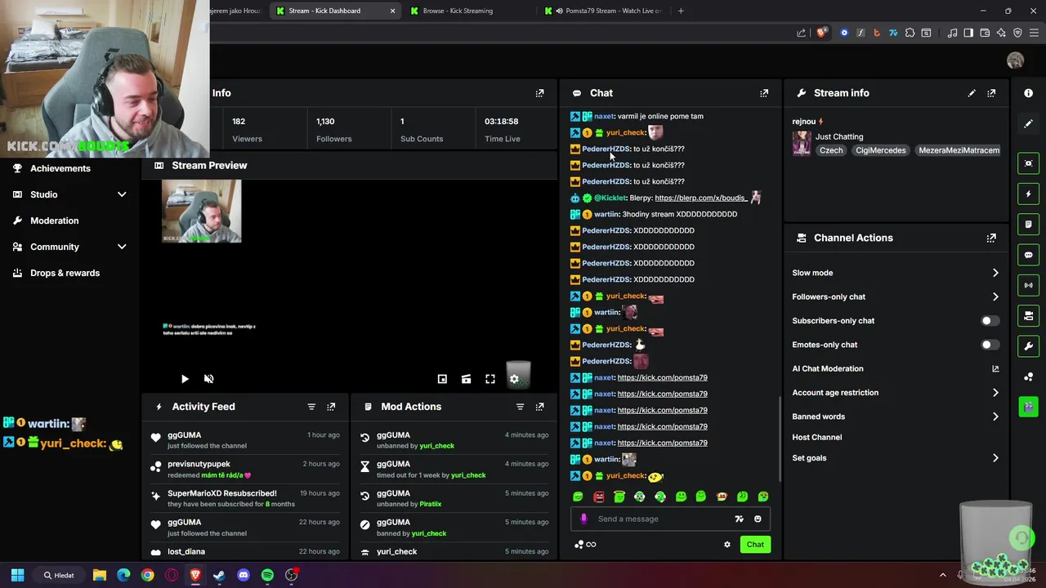
Task: Open the emoji picker in message box
Action: tap(758, 519)
